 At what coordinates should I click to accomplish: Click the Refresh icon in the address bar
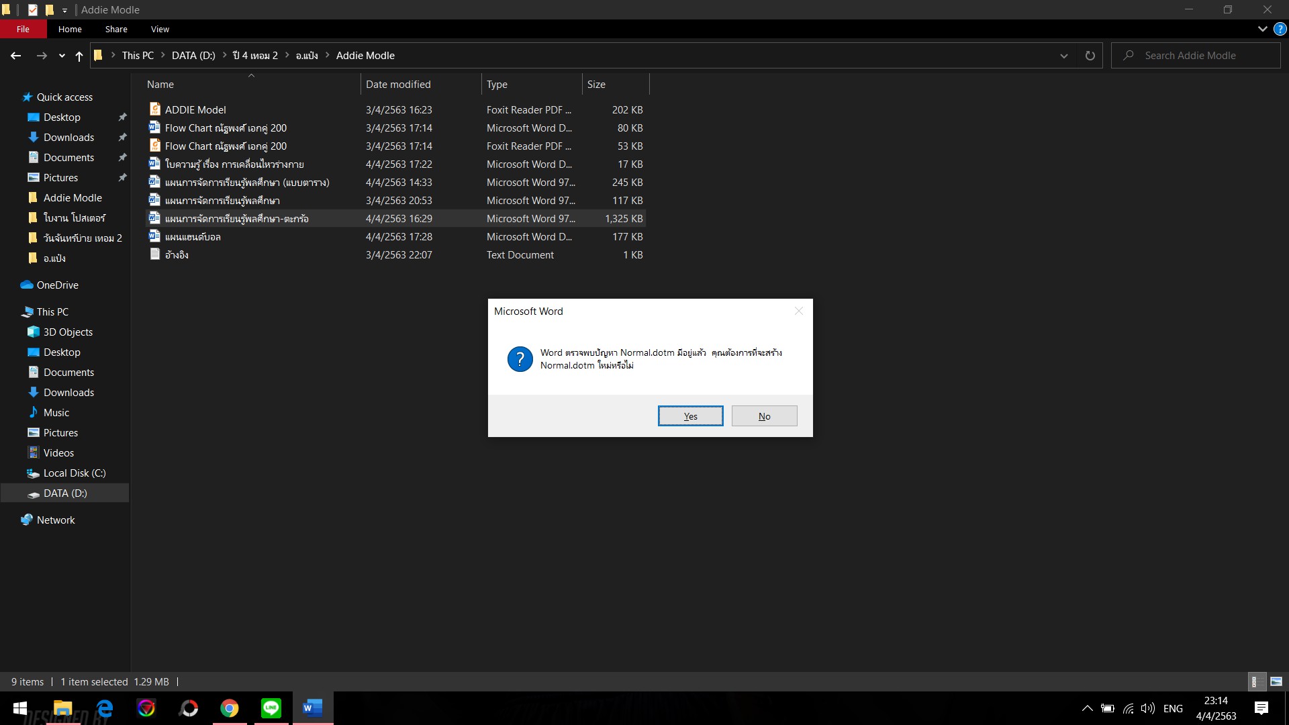click(x=1090, y=56)
